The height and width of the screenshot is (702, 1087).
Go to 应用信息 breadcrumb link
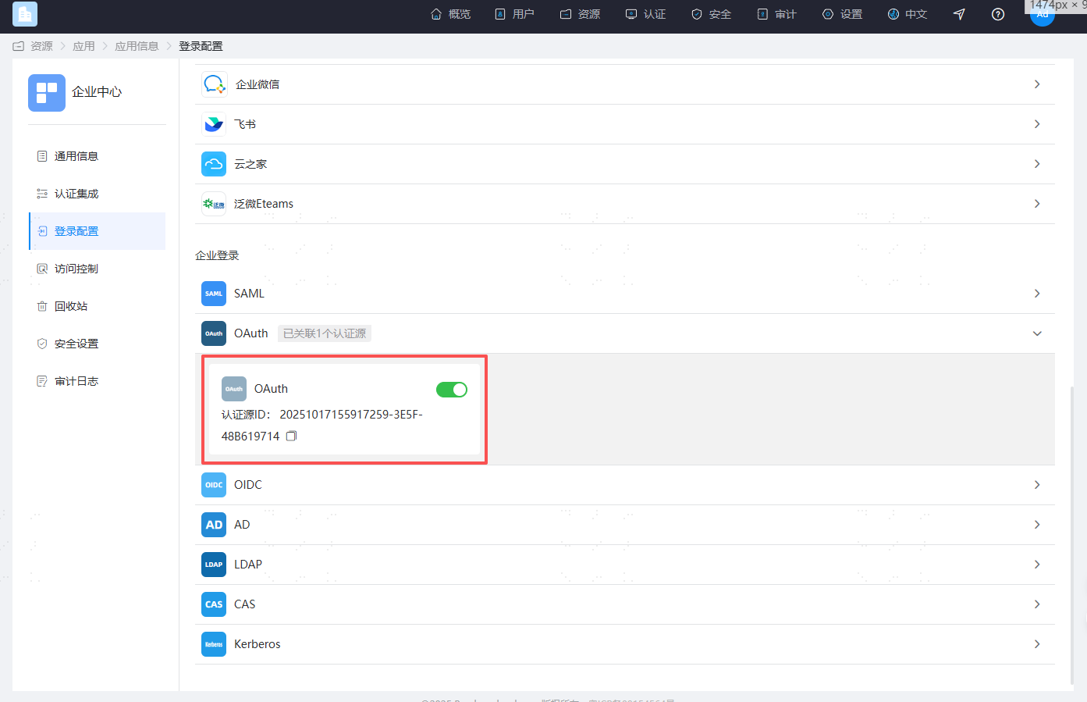137,46
